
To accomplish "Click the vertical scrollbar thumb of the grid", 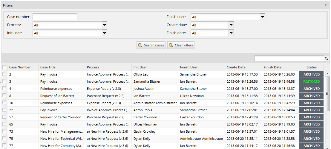I will pos(327,93).
